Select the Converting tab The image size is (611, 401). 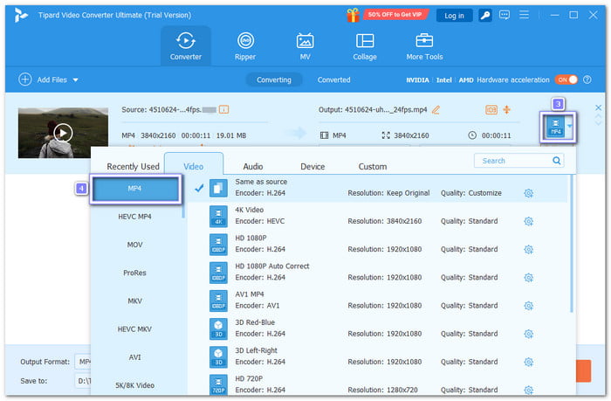(x=274, y=80)
